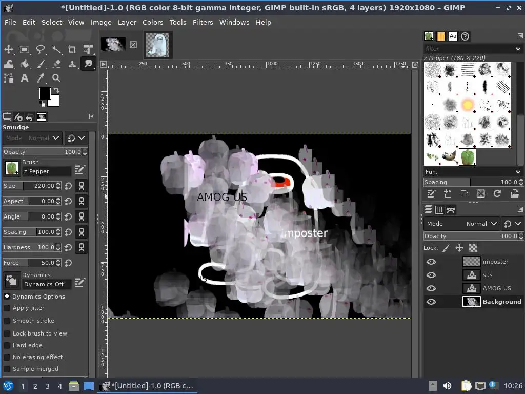Enable Lock brush to view

tap(7, 333)
